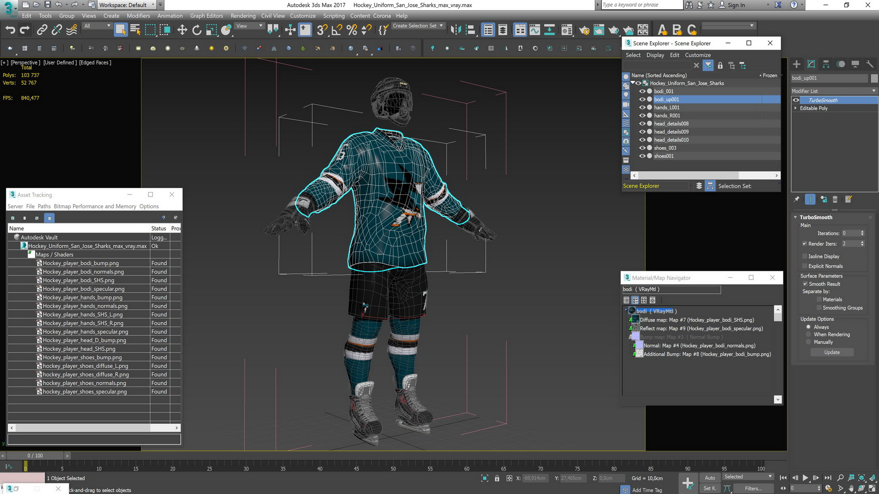Toggle the Angle Snap tool

pyautogui.click(x=336, y=30)
